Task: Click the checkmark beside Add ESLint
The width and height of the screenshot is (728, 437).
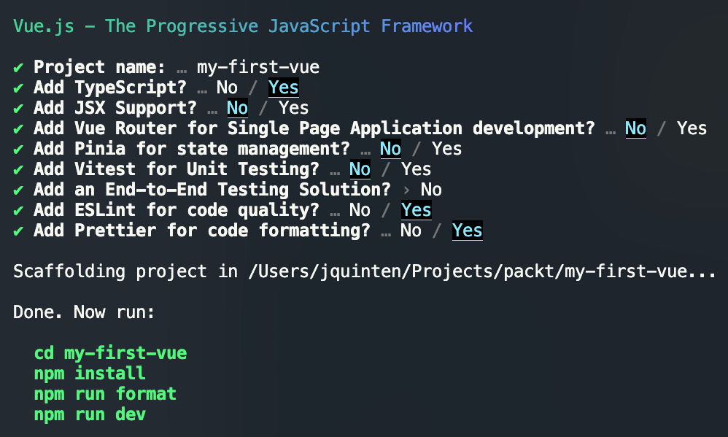Action: point(18,212)
